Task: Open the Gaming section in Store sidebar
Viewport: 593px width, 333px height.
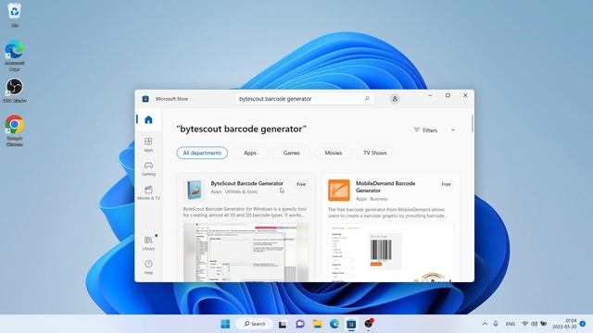Action: click(x=148, y=168)
